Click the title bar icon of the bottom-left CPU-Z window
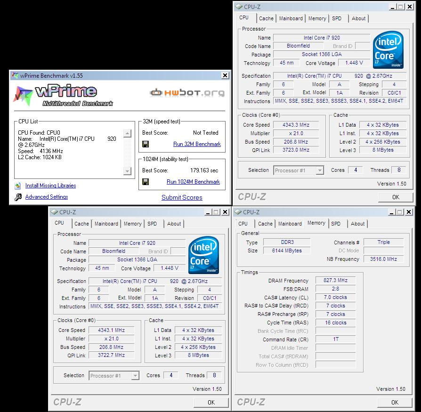 (55, 212)
